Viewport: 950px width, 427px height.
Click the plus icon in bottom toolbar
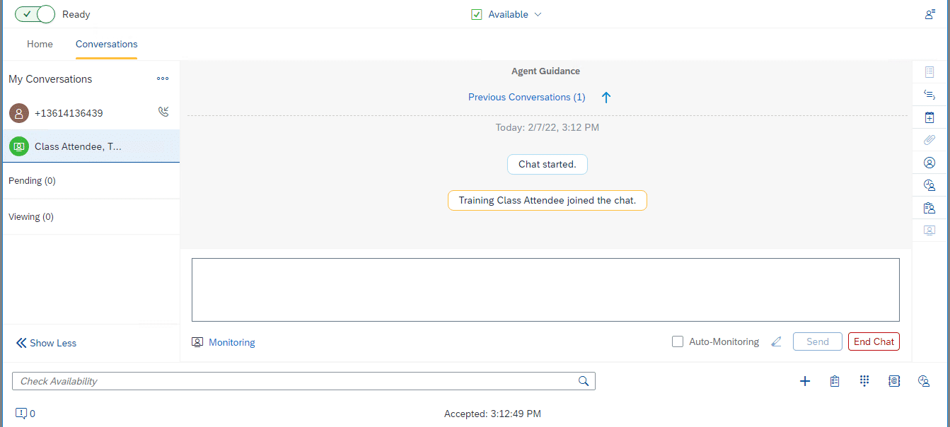pyautogui.click(x=804, y=381)
